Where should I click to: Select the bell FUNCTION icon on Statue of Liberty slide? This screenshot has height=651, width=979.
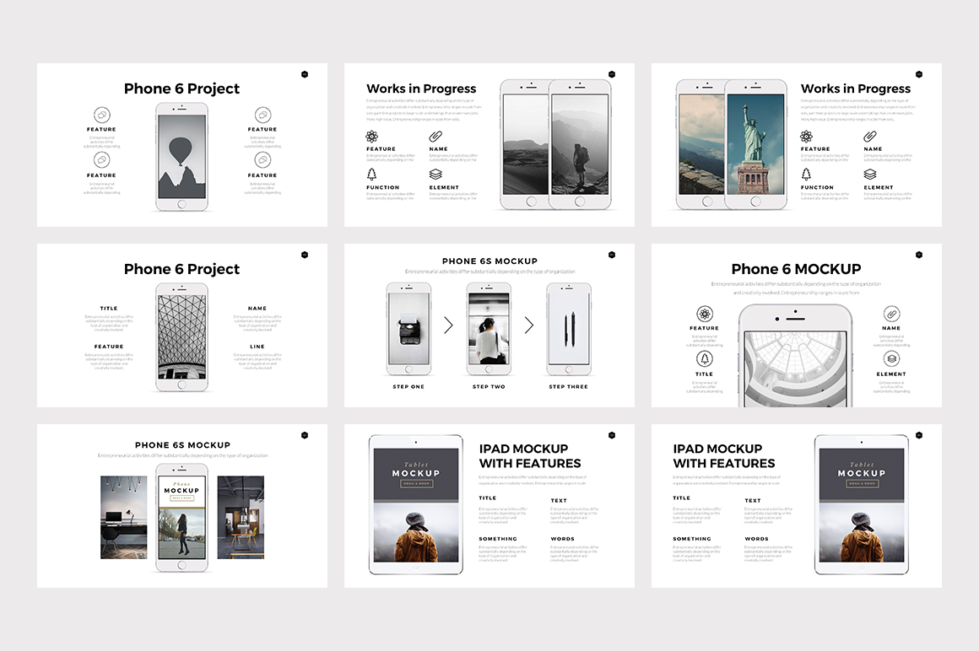click(806, 174)
